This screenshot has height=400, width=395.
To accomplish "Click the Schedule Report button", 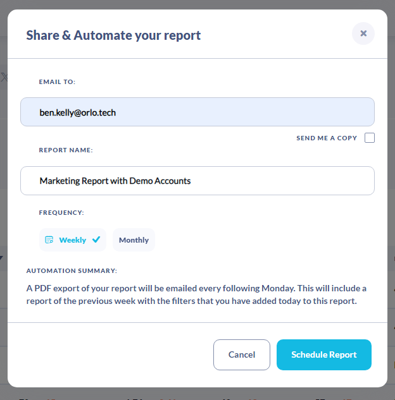I will (324, 355).
